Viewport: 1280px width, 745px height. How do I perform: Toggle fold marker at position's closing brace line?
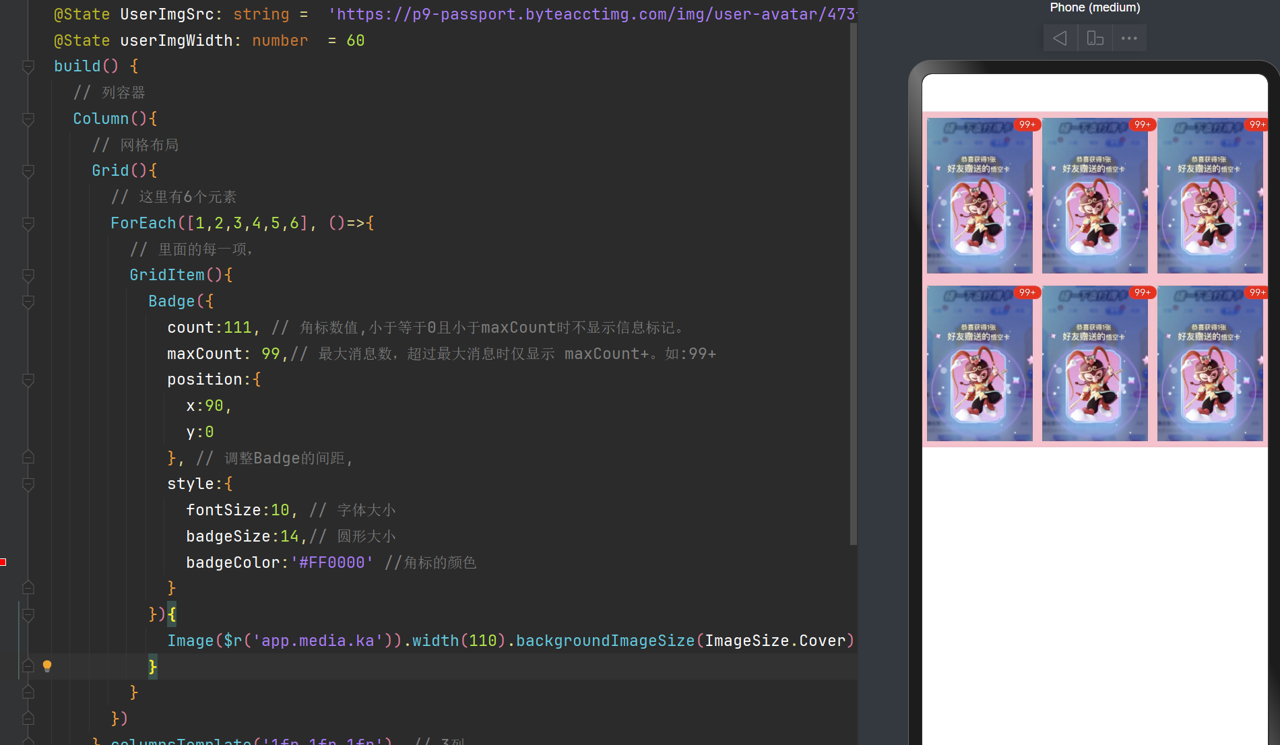point(28,457)
